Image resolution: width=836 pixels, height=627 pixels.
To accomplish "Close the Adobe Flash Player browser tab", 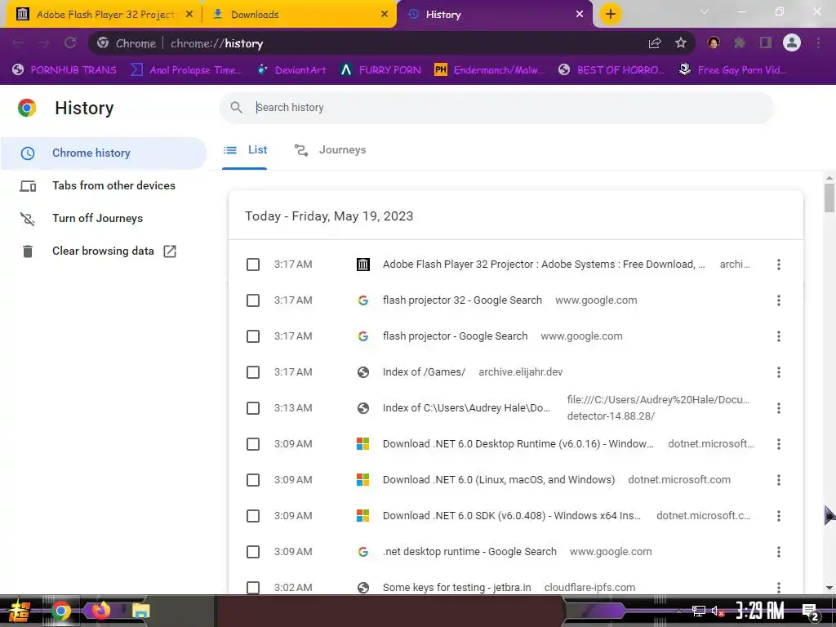I will click(x=189, y=15).
